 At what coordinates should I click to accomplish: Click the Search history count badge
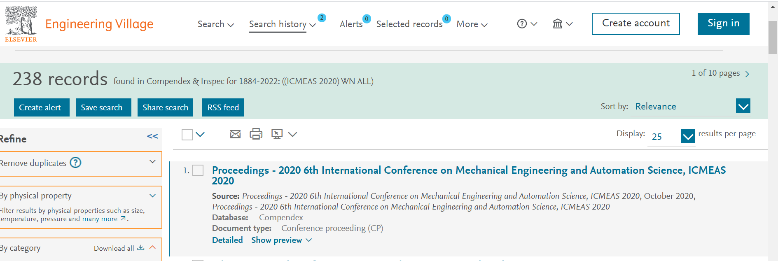pos(322,18)
